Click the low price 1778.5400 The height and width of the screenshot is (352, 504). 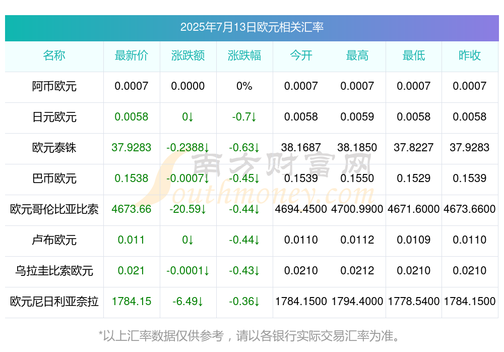tap(414, 302)
